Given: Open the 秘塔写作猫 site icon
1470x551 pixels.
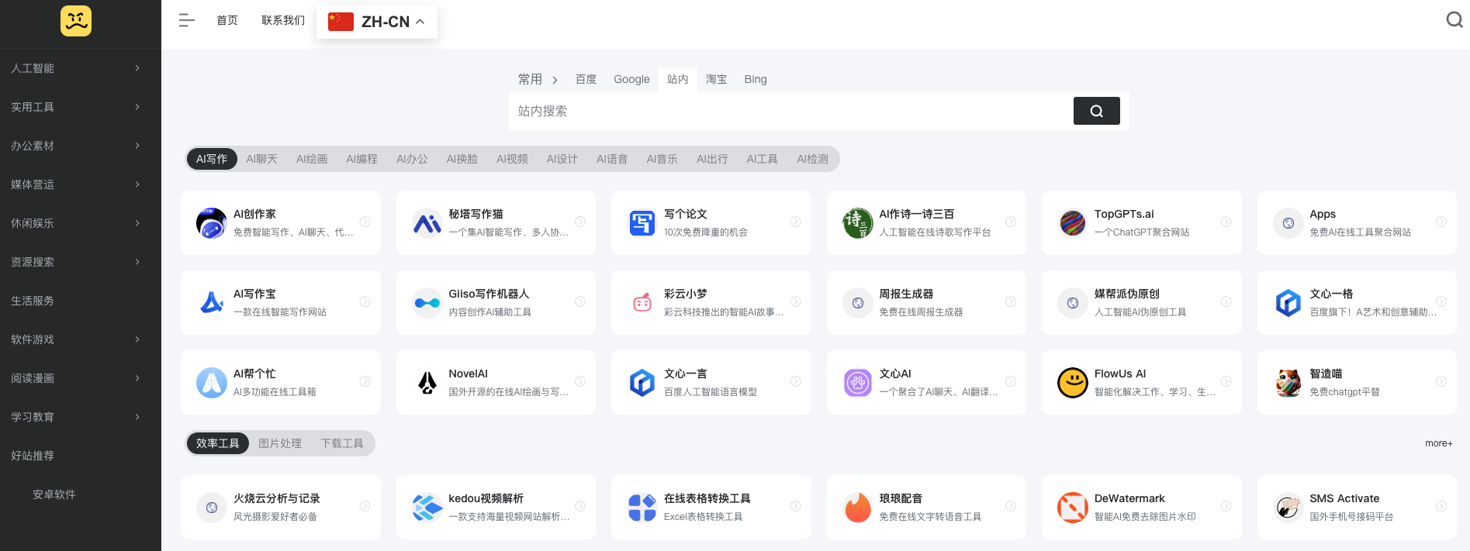Looking at the screenshot, I should (427, 223).
